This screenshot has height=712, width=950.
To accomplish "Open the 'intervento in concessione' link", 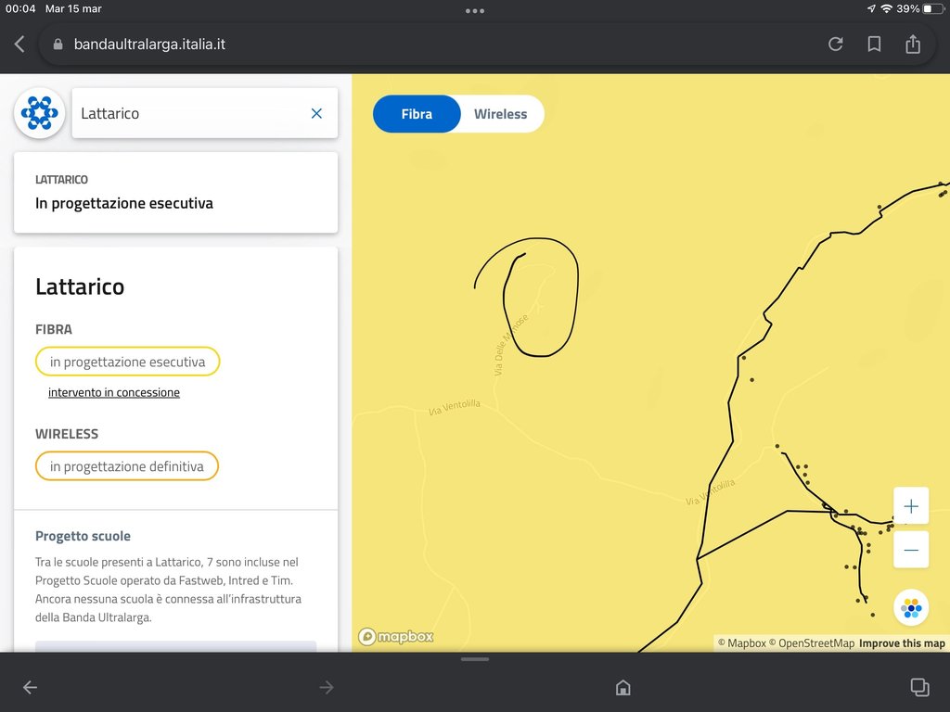I will coord(114,392).
